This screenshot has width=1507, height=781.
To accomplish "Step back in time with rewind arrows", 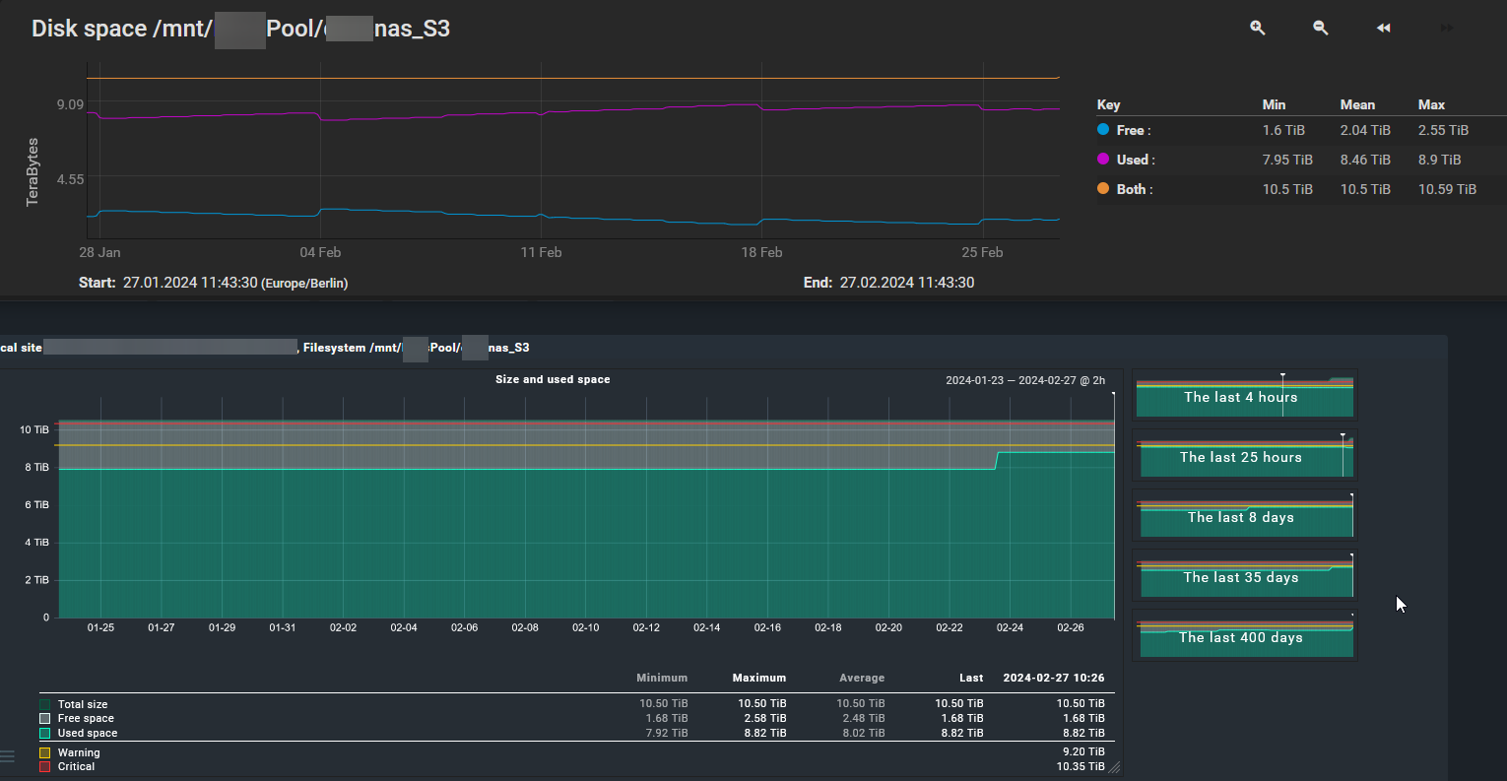I will point(1383,29).
